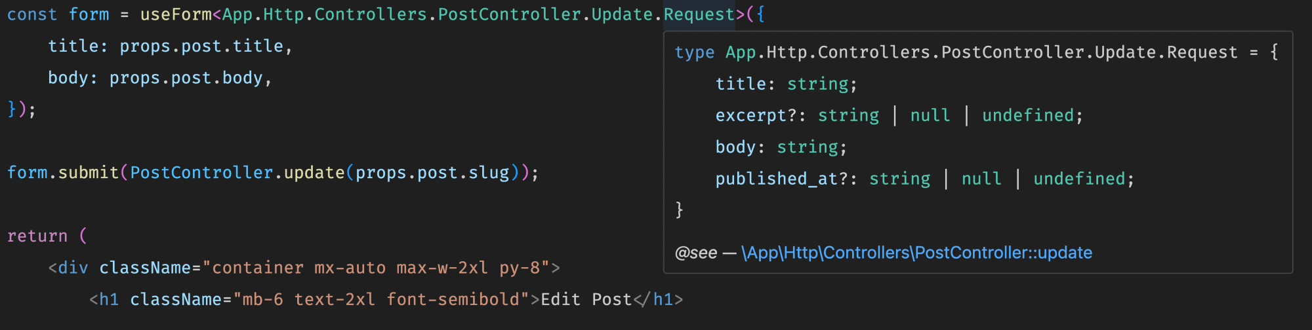Select the form variable in the const declaration
The image size is (1312, 330).
(89, 14)
